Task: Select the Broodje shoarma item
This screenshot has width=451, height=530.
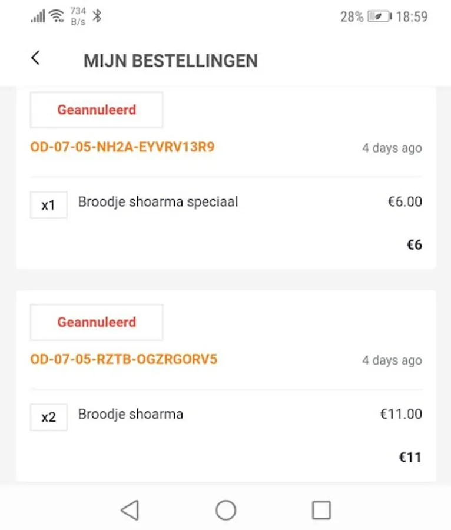Action: (131, 414)
